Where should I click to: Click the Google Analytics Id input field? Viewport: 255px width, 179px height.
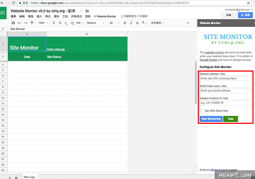(x=225, y=103)
